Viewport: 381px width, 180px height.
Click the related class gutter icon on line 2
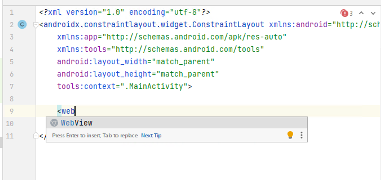22,25
